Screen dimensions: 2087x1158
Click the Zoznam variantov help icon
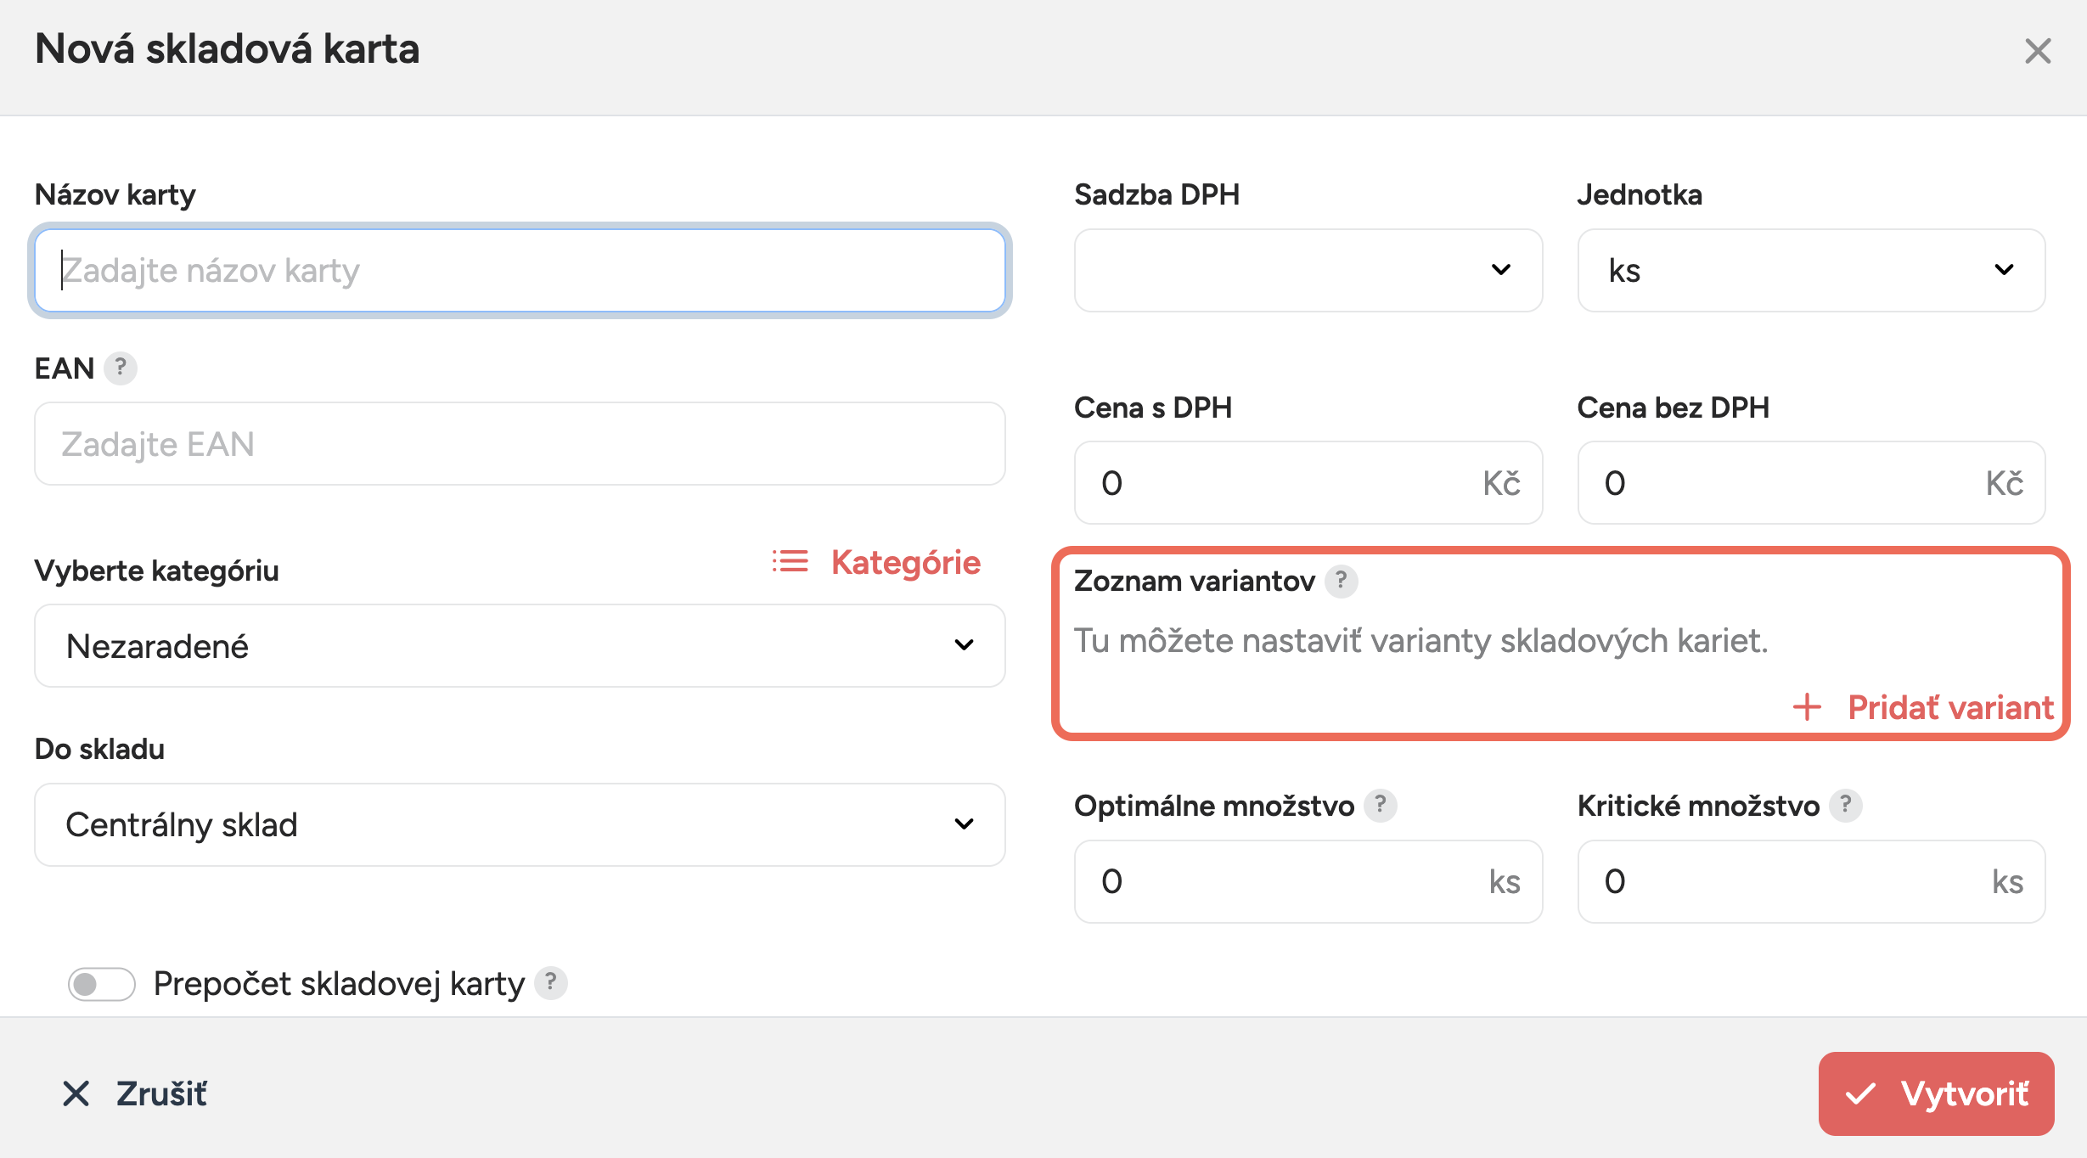(x=1341, y=581)
